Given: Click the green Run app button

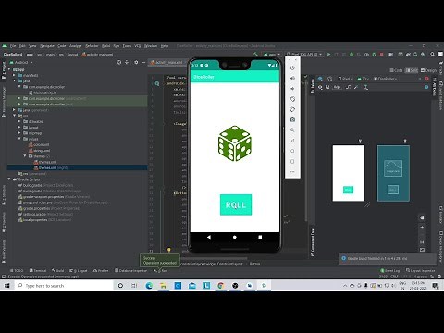Looking at the screenshot, I should click(x=329, y=55).
